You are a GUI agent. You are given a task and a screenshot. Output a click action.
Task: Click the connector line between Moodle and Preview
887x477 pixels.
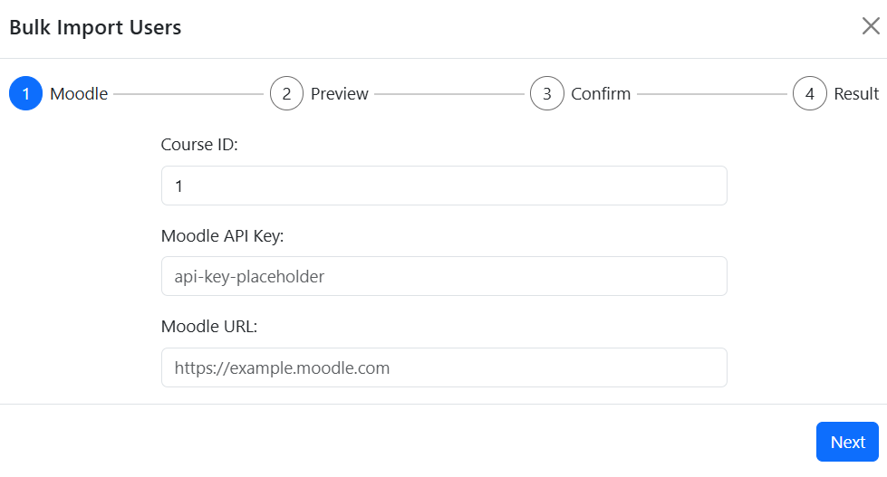tap(188, 93)
